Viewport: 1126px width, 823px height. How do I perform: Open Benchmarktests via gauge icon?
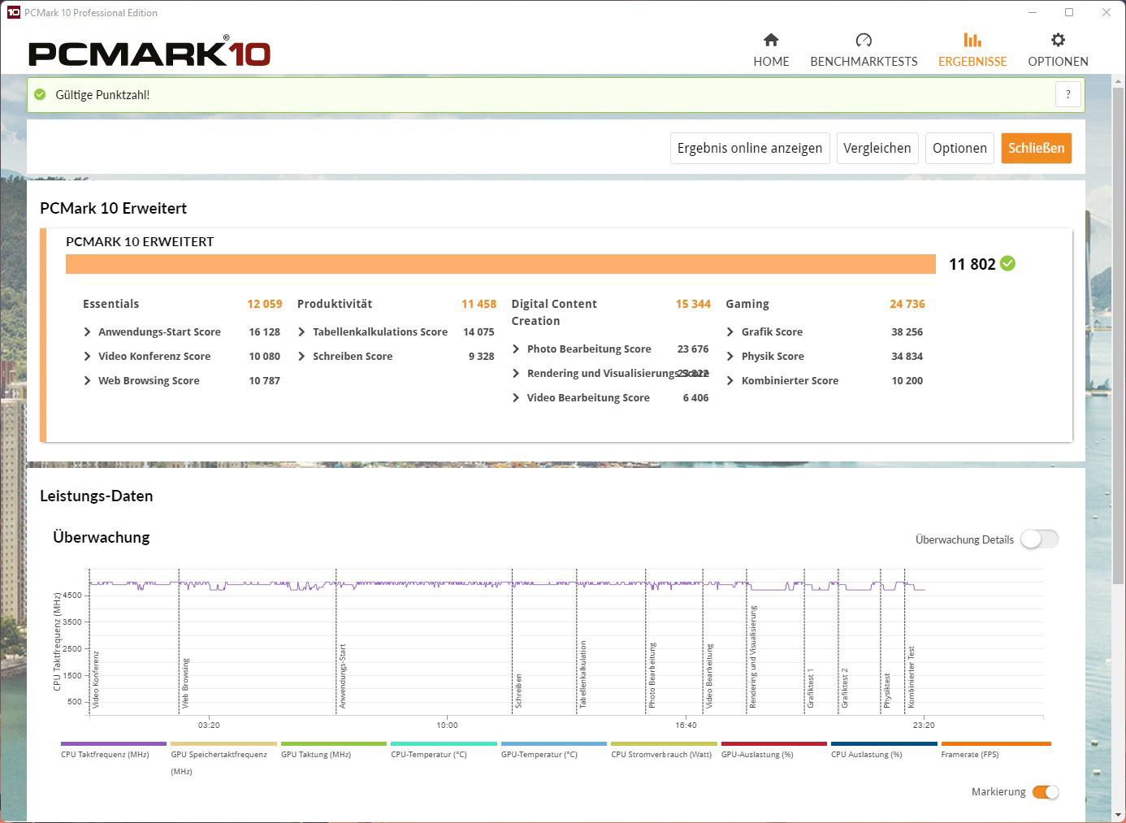864,40
